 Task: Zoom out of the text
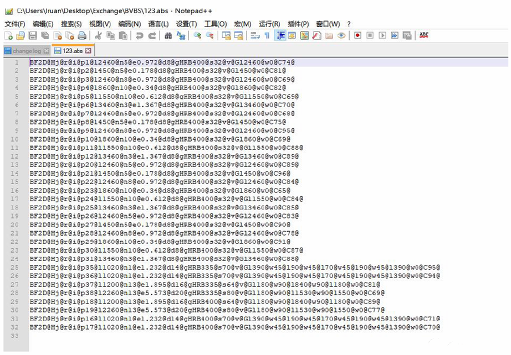coord(209,35)
